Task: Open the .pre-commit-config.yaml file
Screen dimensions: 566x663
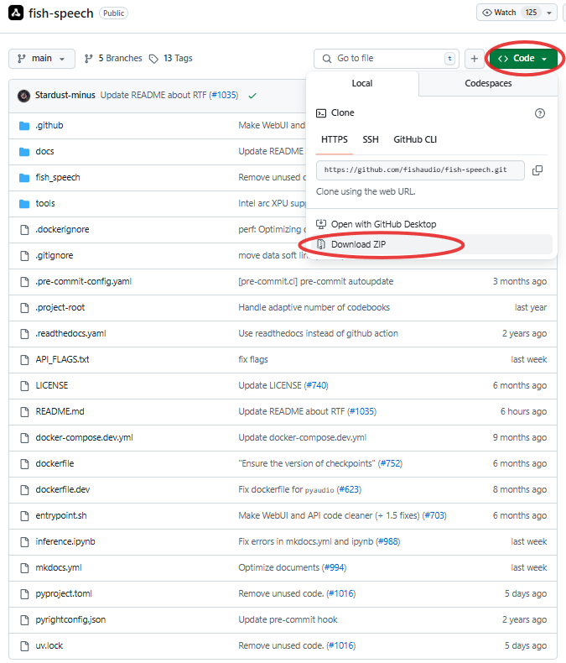Action: (84, 282)
